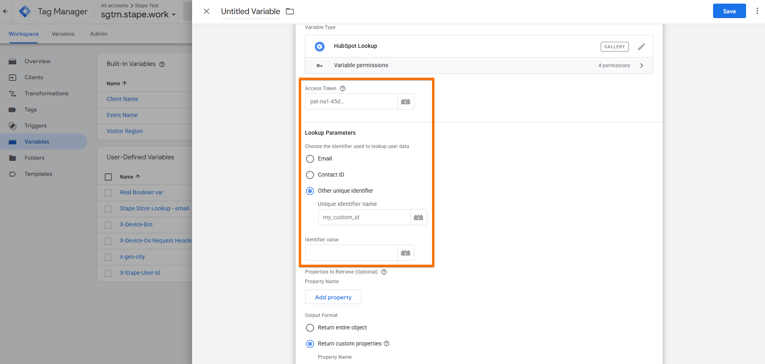
Task: Insert variable into Identifier value field
Action: (x=406, y=253)
